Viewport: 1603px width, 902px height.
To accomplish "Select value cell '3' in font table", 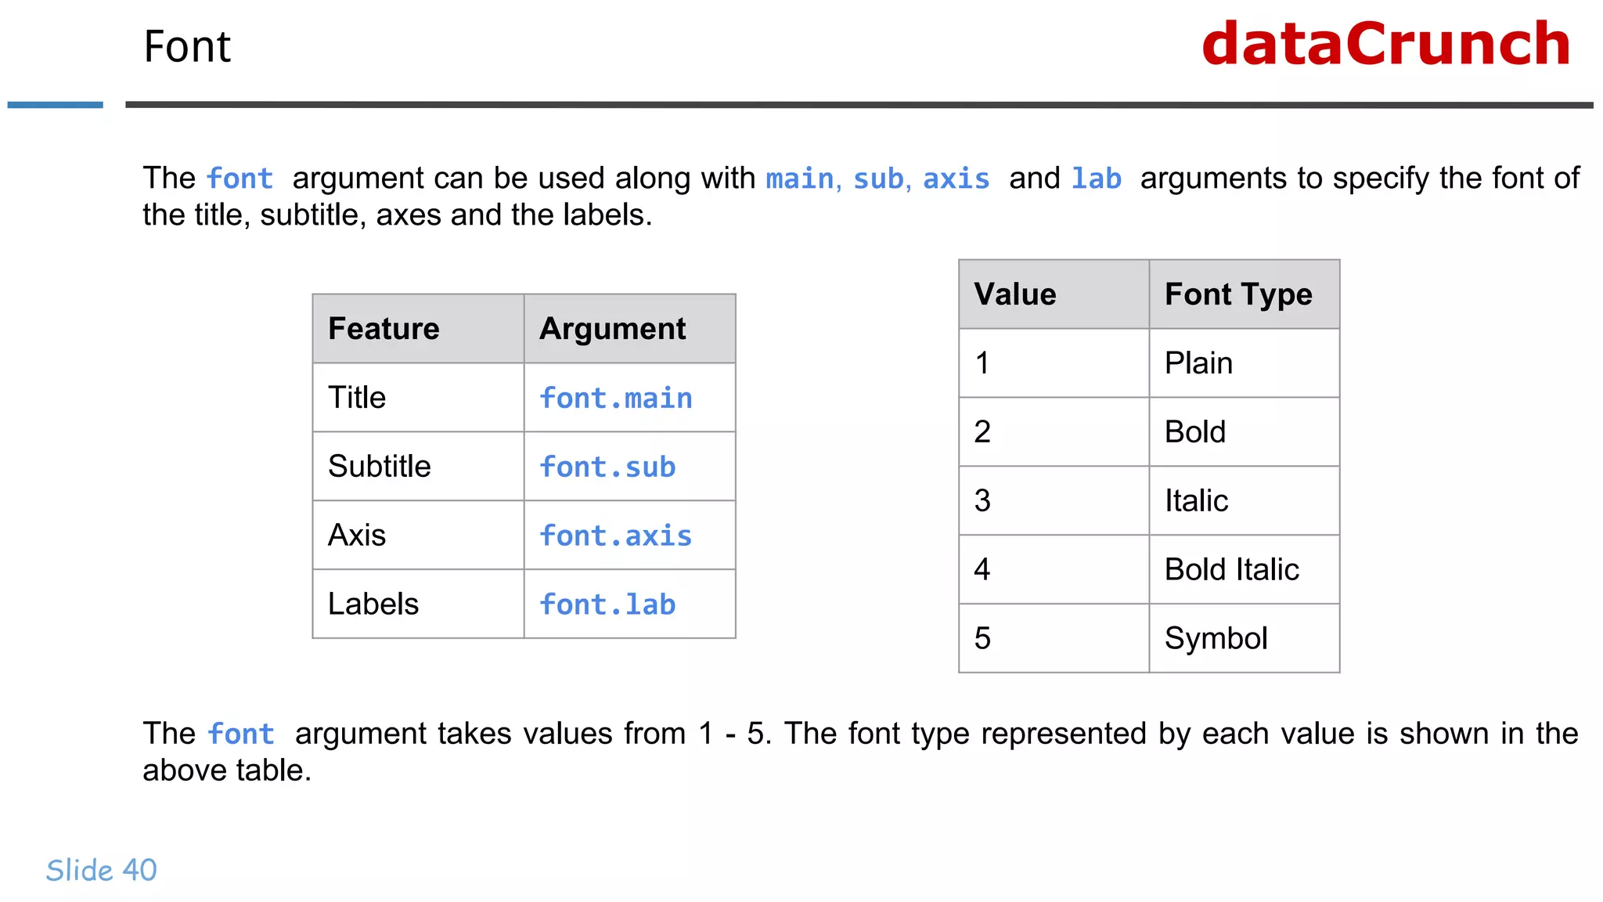I will coord(1054,501).
